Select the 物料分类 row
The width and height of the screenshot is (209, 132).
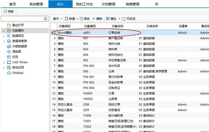130,44
